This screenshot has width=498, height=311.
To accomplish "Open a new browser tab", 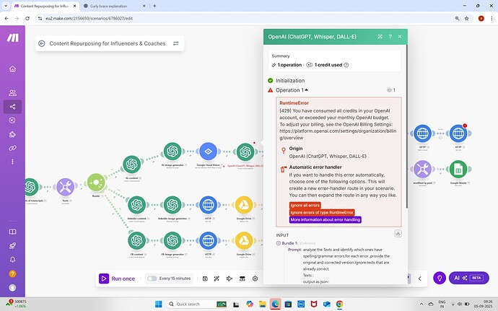I will pyautogui.click(x=154, y=6).
